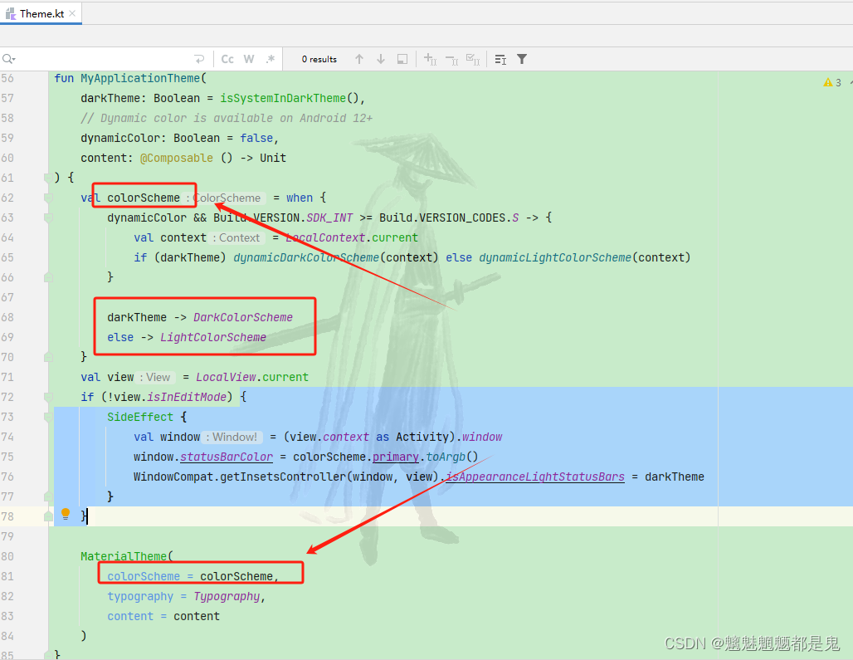Click 'LocalContext' on line 64
The image size is (853, 660).
325,237
